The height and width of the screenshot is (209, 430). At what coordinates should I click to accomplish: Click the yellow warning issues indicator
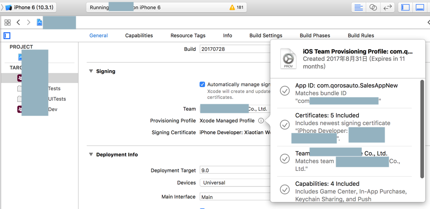tap(236, 8)
